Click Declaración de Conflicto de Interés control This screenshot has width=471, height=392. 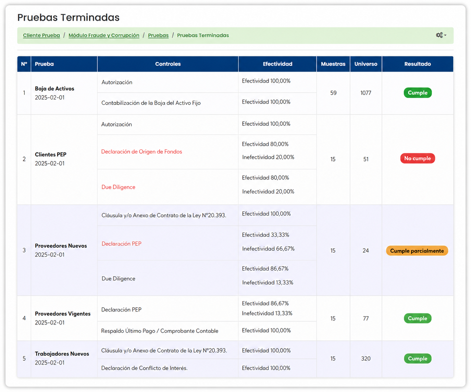click(x=144, y=368)
